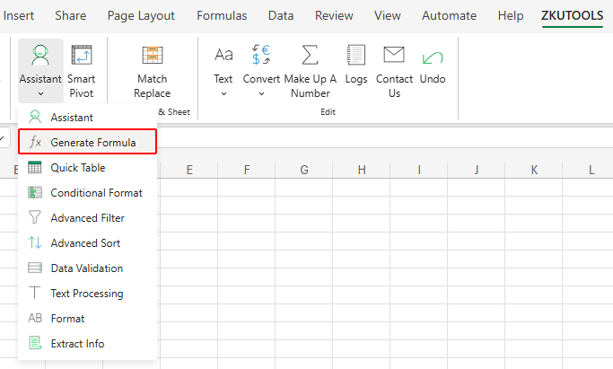Open the Smart Pivot tool
The height and width of the screenshot is (369, 613).
(x=82, y=71)
